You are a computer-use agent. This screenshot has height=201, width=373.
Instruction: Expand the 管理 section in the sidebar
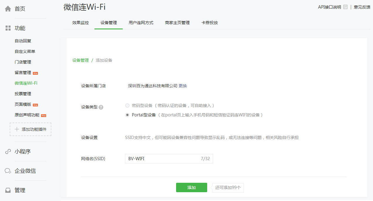(x=20, y=190)
